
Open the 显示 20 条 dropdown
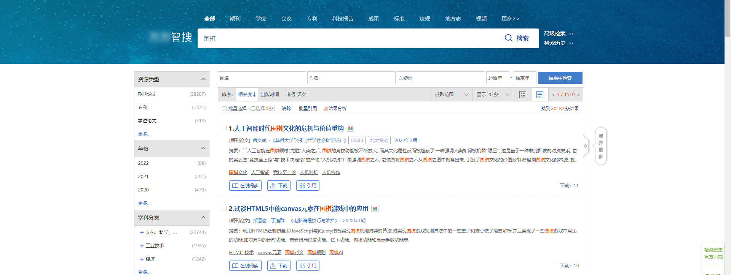(x=493, y=95)
